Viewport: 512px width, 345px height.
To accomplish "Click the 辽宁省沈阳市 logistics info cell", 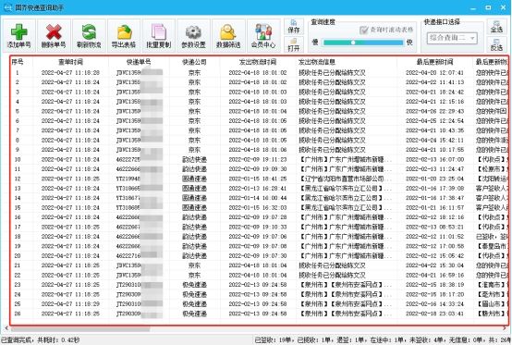I will click(345, 179).
